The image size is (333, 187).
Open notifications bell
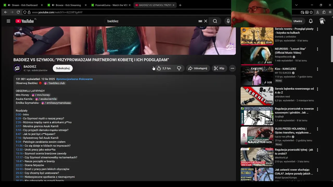[x=311, y=21]
